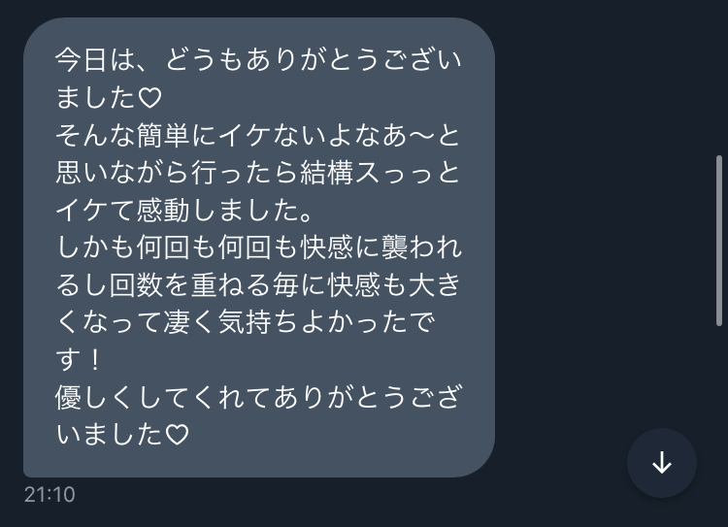Image resolution: width=728 pixels, height=527 pixels.
Task: Click the scroll-to-bottom arrow button
Action: click(662, 463)
